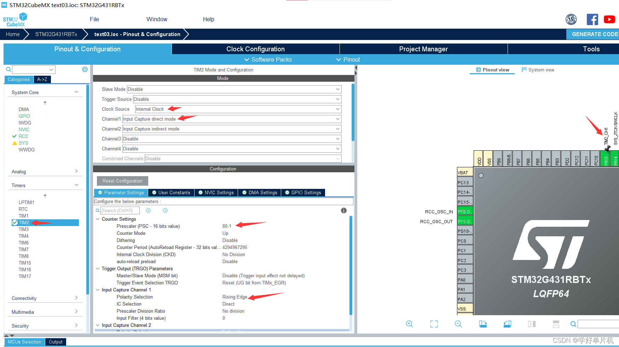Go to the previous parameter search result
This screenshot has width=619, height=347.
(148, 210)
